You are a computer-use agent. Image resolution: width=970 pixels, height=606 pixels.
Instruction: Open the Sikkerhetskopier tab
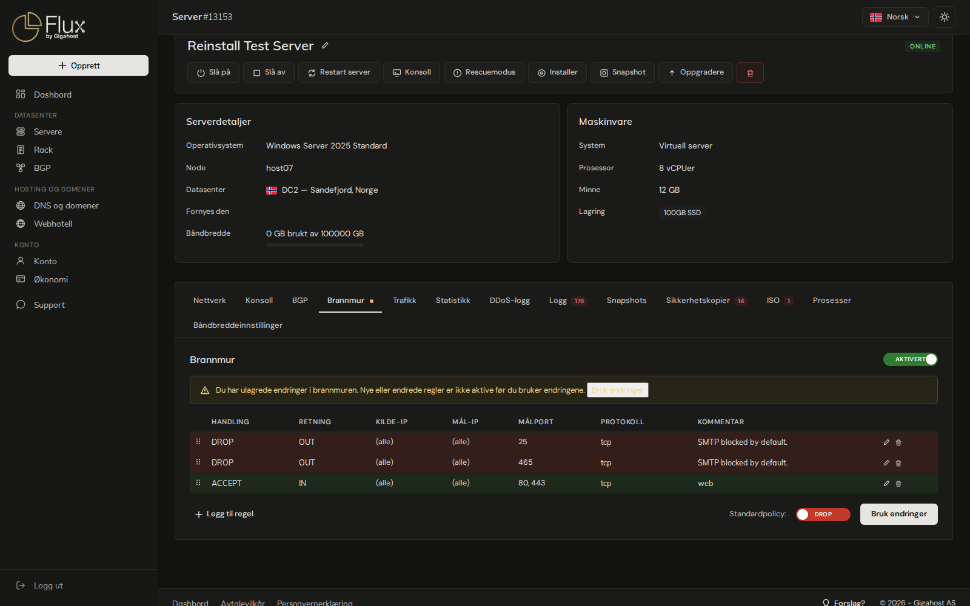point(706,301)
